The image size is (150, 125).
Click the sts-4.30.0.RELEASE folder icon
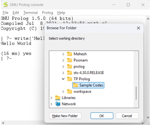69,73
